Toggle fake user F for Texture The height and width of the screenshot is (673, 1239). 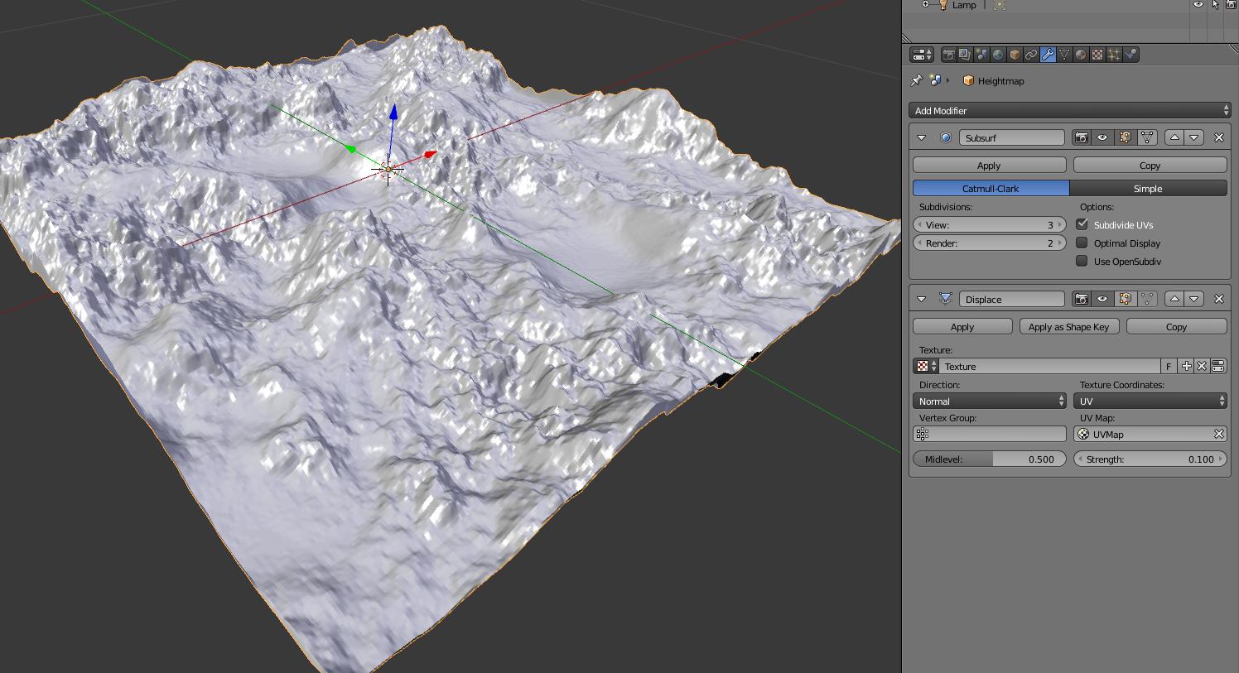click(x=1169, y=366)
